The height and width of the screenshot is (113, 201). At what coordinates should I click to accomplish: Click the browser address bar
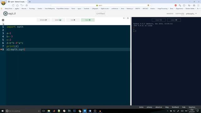(x=101, y=5)
